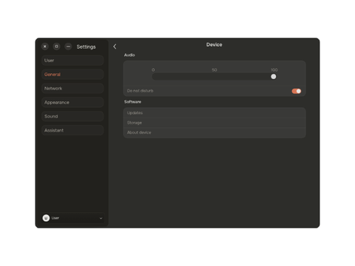Expand the User account dropdown chevron
This screenshot has height=266, width=355.
tap(101, 218)
